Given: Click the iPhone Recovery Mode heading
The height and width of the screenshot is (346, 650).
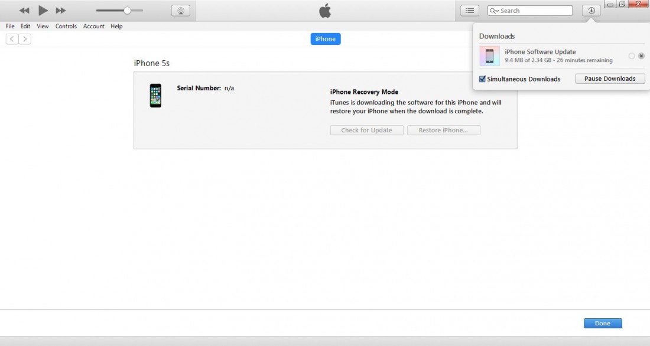Looking at the screenshot, I should click(x=364, y=92).
